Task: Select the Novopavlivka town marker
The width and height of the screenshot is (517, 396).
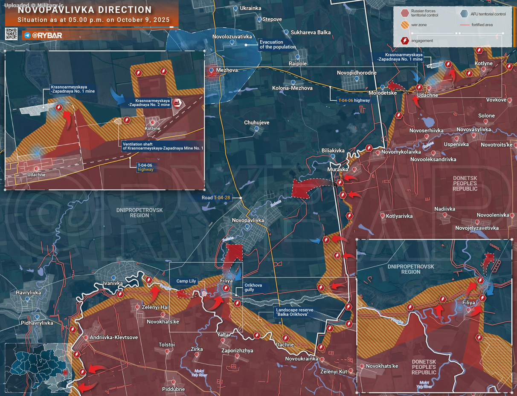Action: 247,227
